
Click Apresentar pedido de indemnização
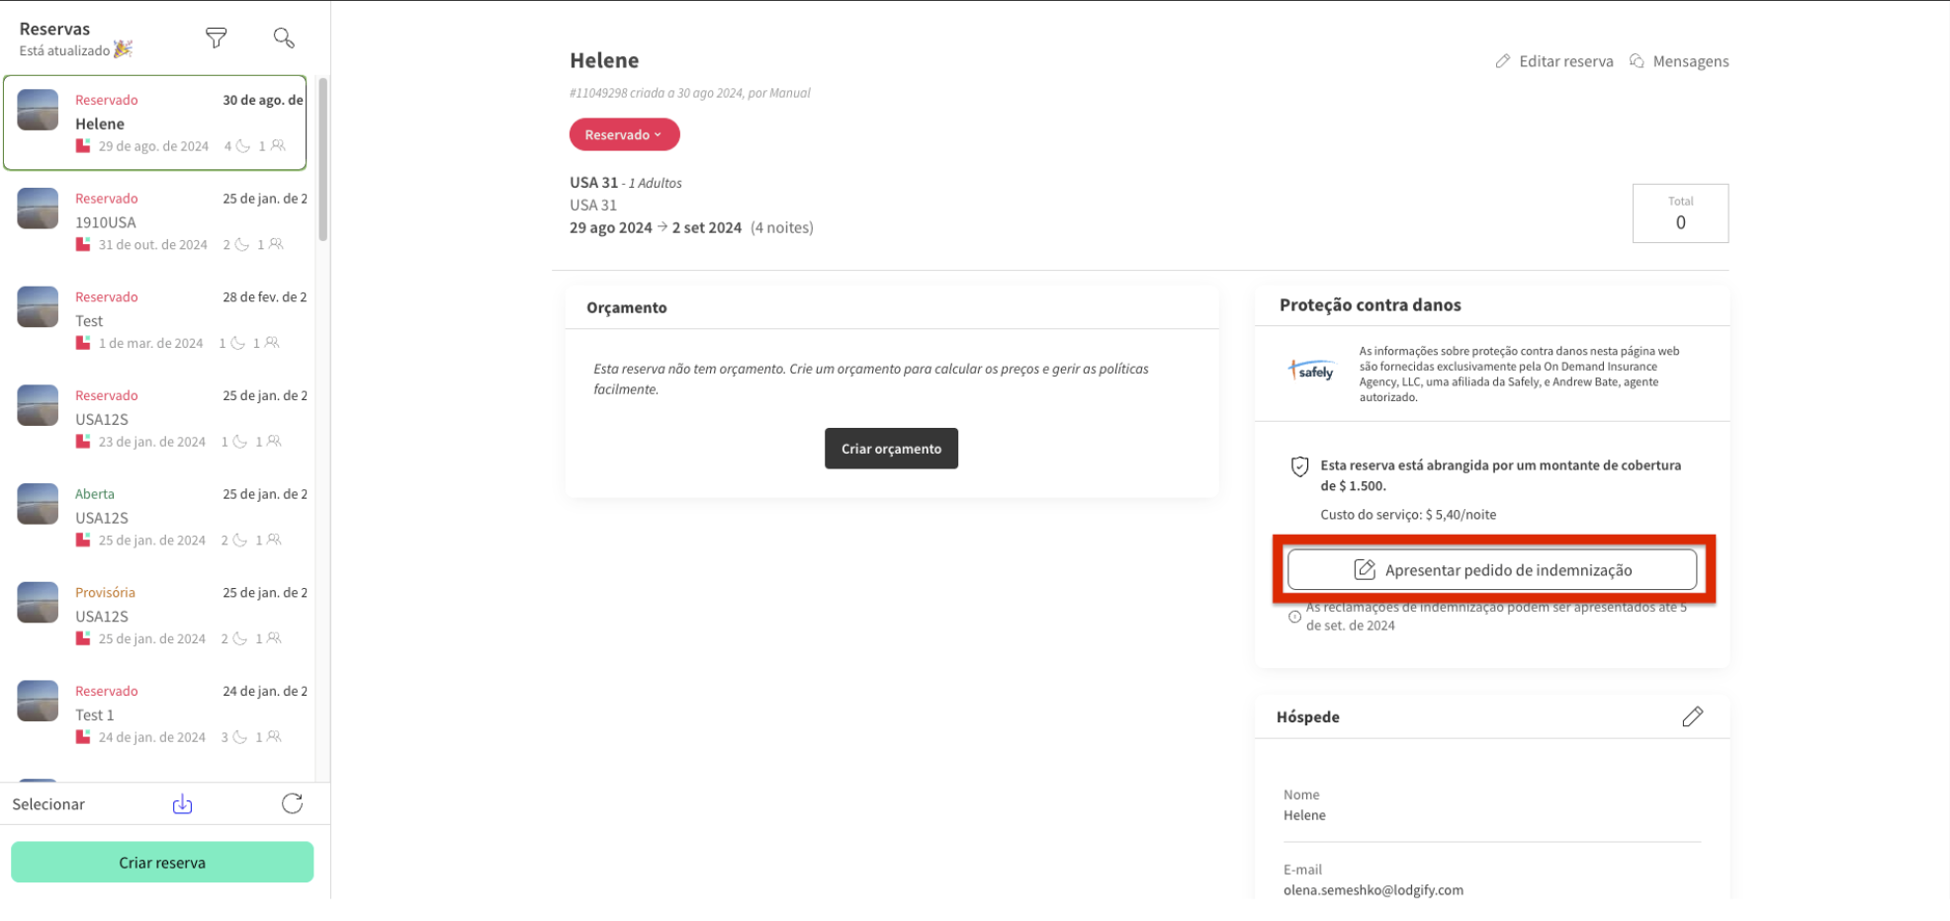(x=1491, y=570)
